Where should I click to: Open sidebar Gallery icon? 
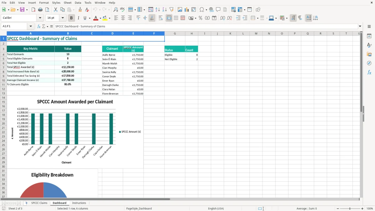(x=369, y=54)
